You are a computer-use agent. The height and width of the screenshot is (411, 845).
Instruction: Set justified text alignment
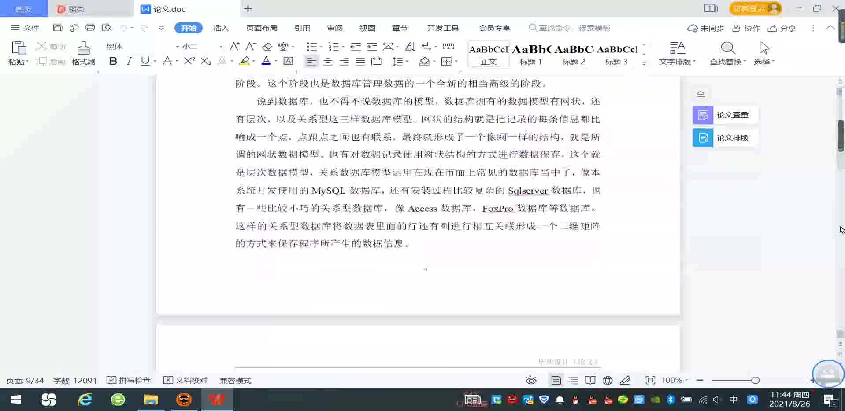pos(360,61)
